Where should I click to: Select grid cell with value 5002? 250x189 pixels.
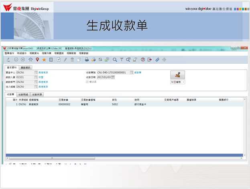[115, 105]
